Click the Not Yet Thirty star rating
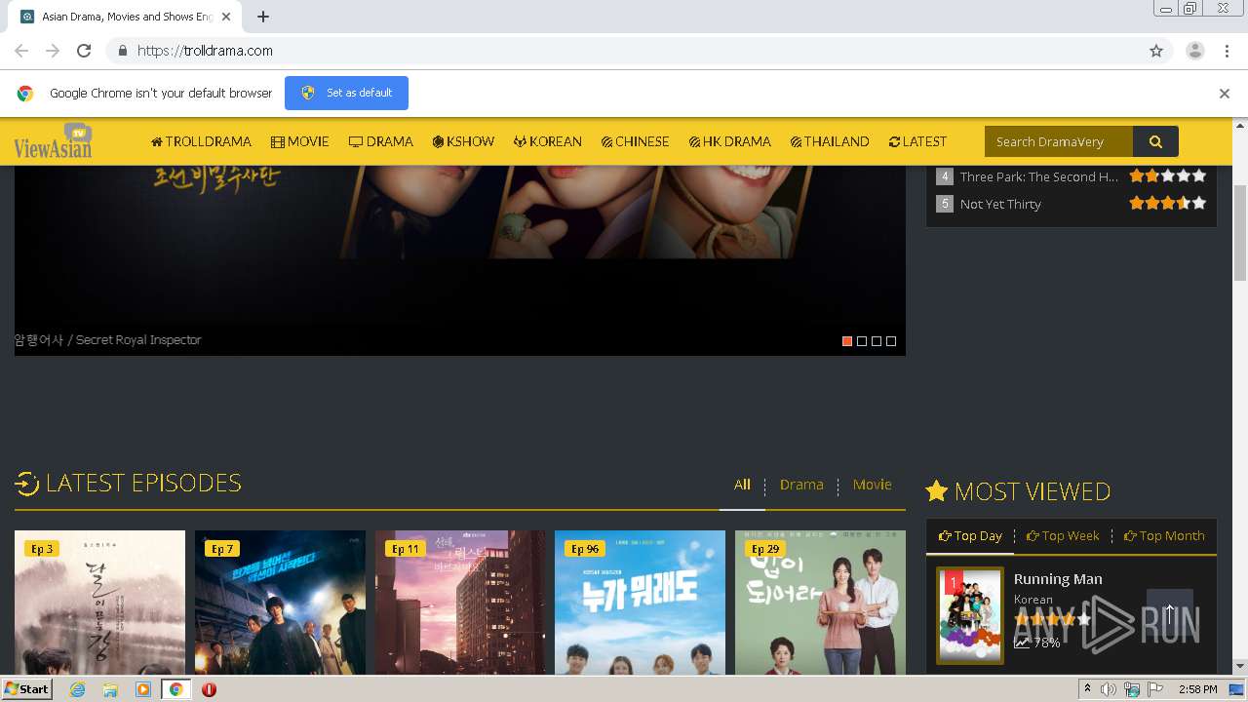The image size is (1248, 702). click(1168, 204)
